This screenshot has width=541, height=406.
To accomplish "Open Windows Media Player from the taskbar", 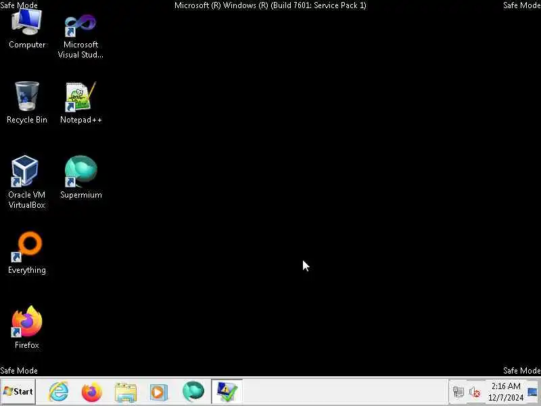I will [159, 392].
